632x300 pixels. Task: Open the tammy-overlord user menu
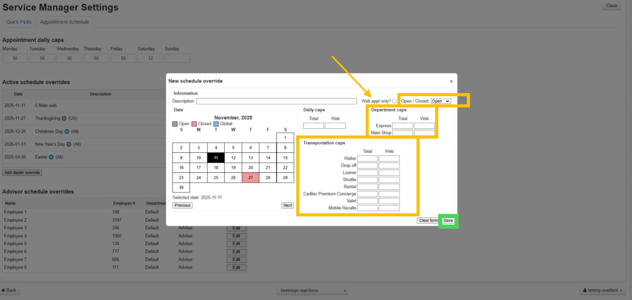point(602,290)
